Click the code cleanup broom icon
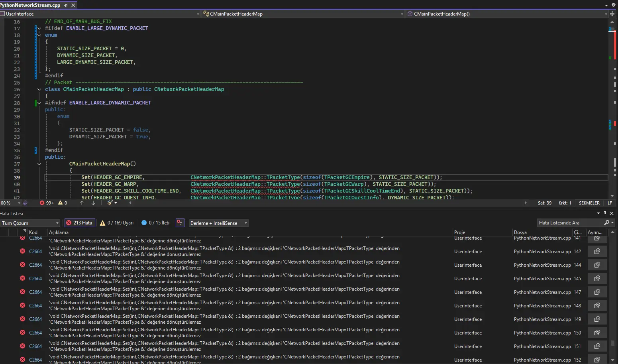Viewport: 618px width, 364px height. 110,203
